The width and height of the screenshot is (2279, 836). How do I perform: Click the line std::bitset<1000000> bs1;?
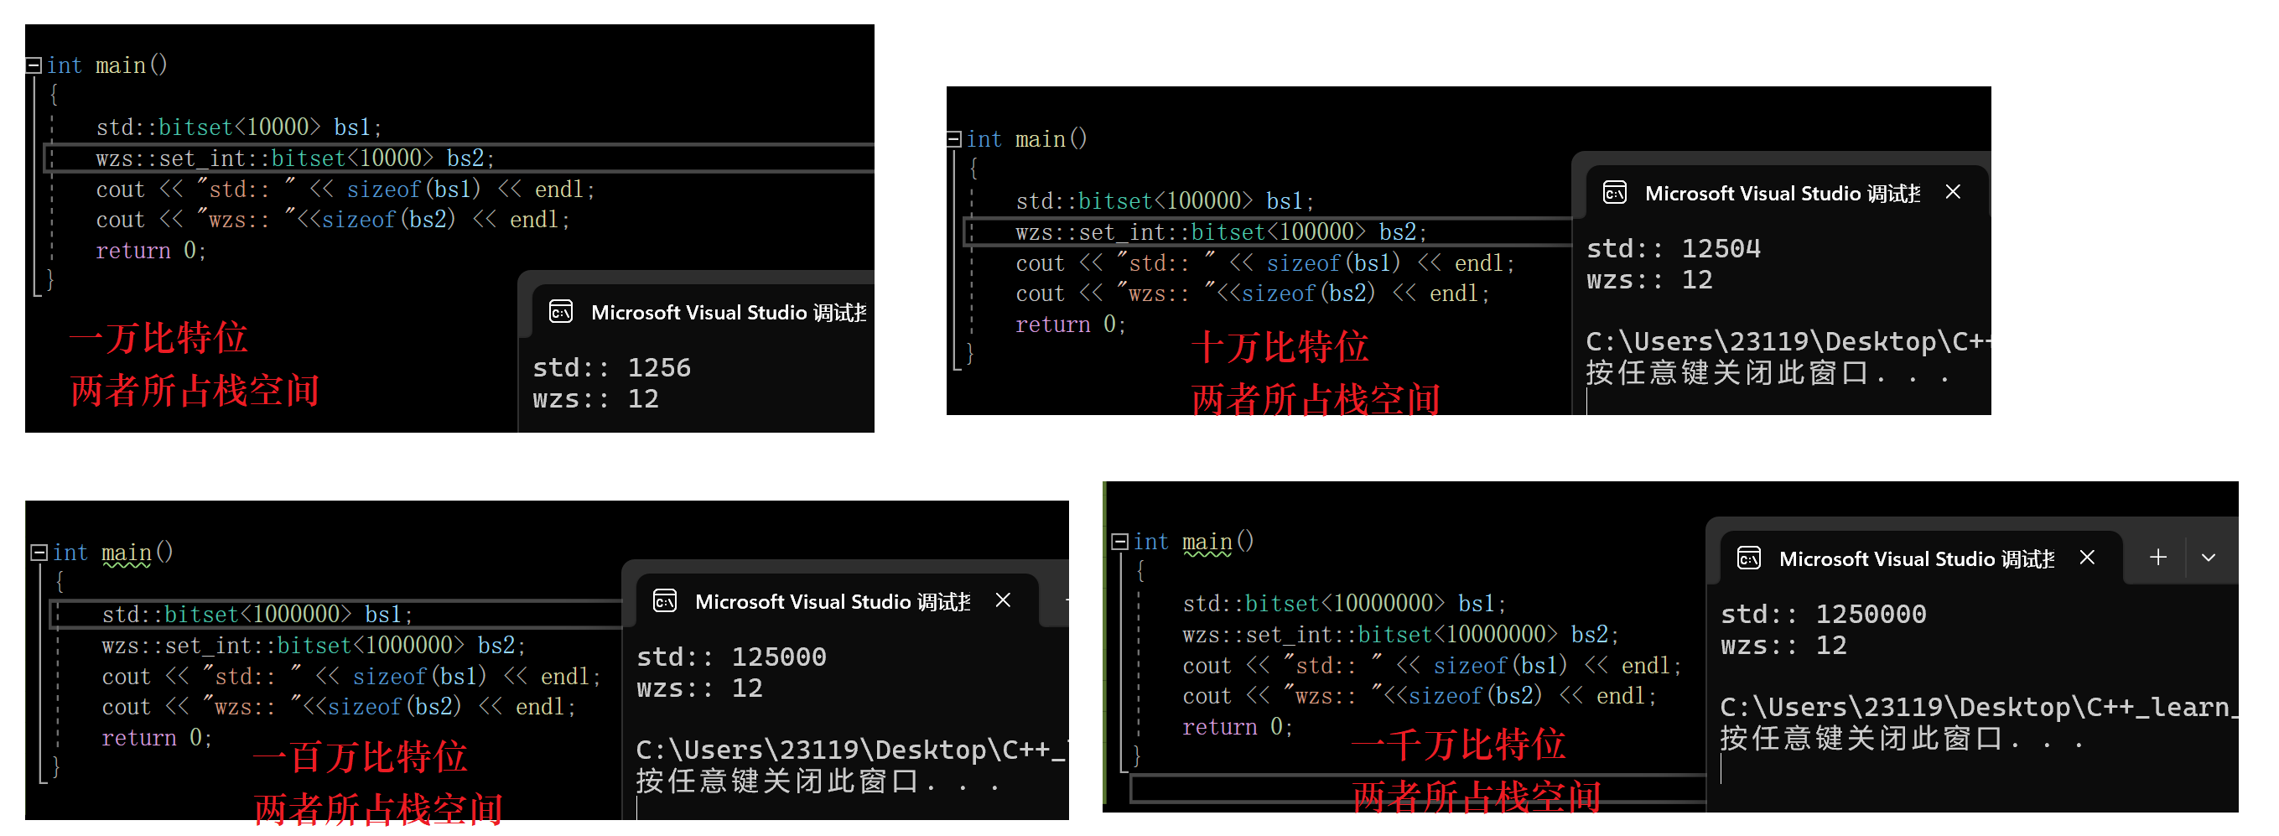pos(257,615)
